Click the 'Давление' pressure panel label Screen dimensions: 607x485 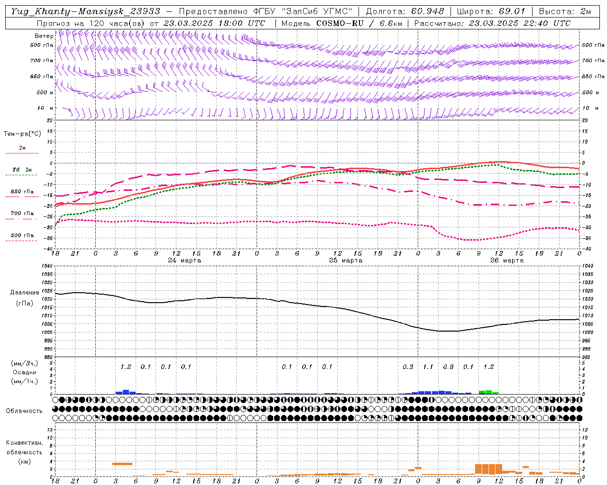[25, 293]
